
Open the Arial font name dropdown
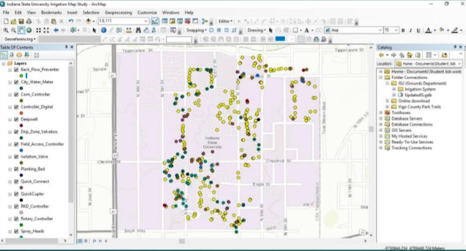point(380,30)
